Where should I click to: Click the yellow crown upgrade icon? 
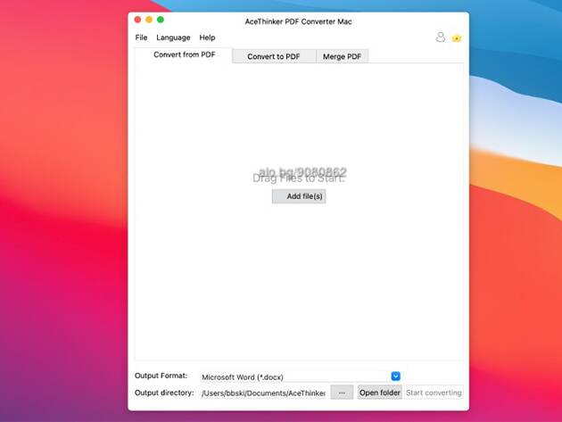click(x=456, y=37)
